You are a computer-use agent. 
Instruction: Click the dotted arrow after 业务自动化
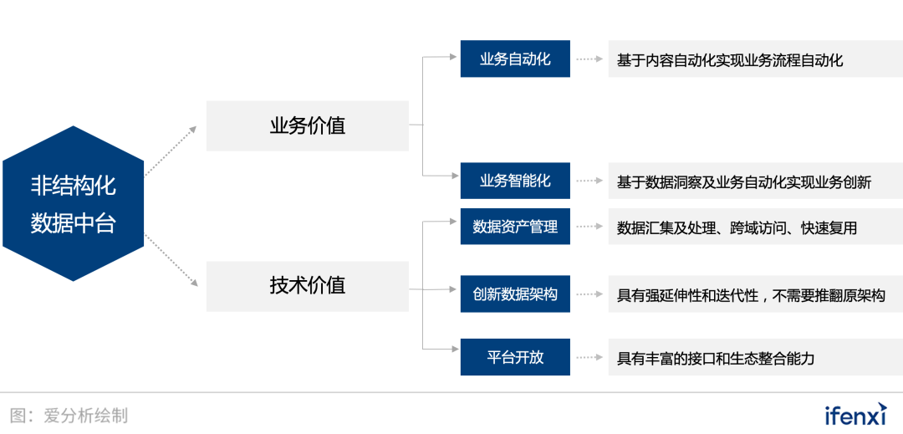pyautogui.click(x=589, y=59)
